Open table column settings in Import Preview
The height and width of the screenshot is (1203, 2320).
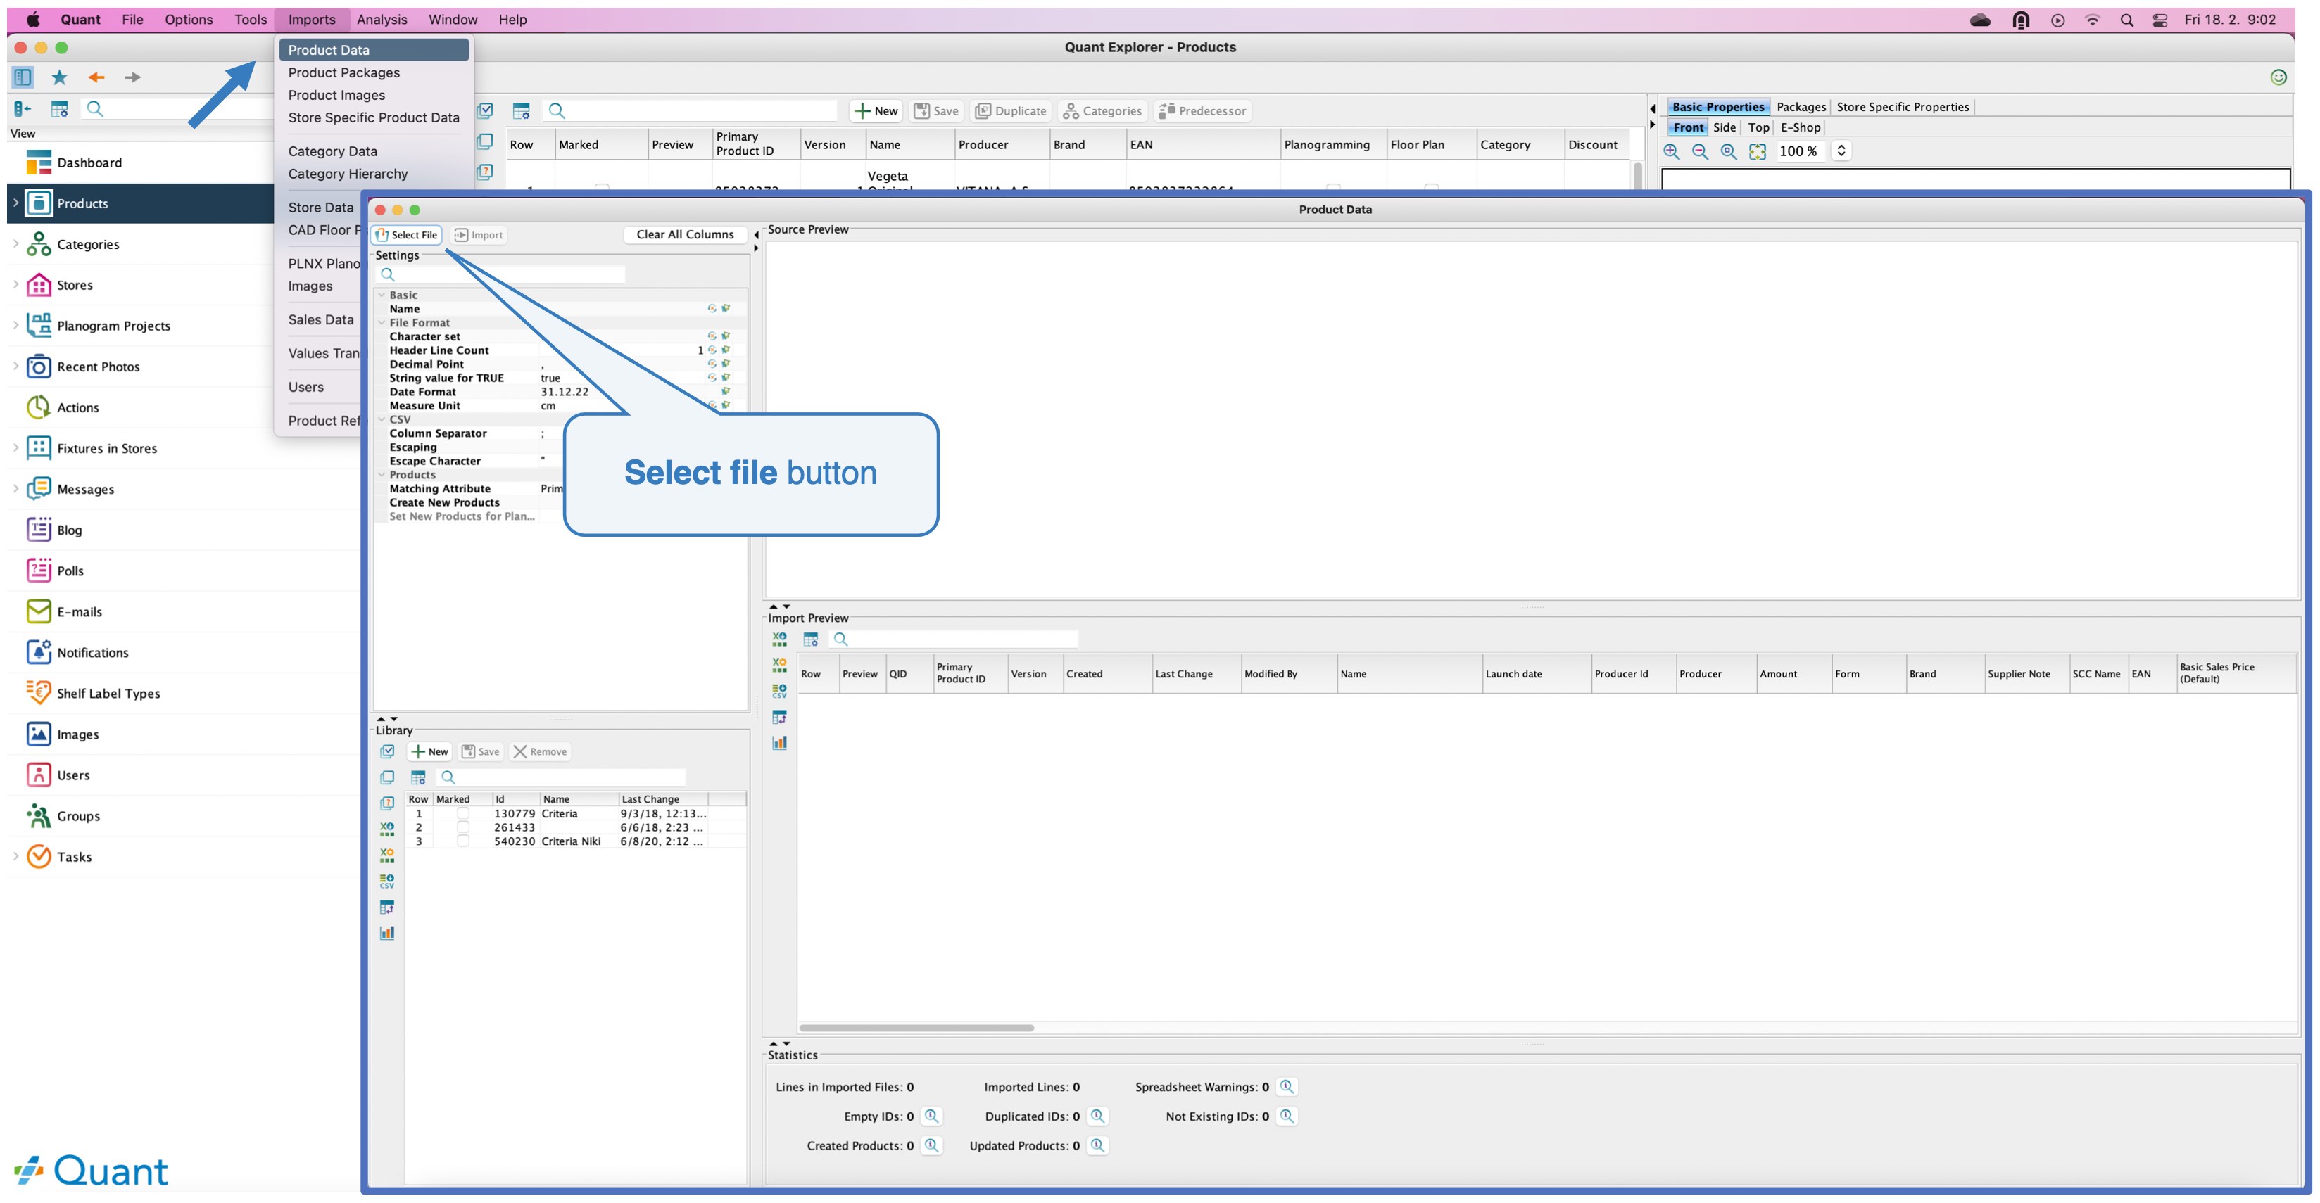tap(811, 638)
